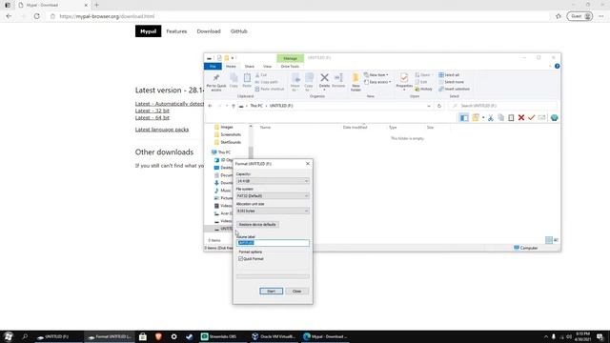
Task: Click the globe icon in lower toolbar
Action: pos(554,118)
